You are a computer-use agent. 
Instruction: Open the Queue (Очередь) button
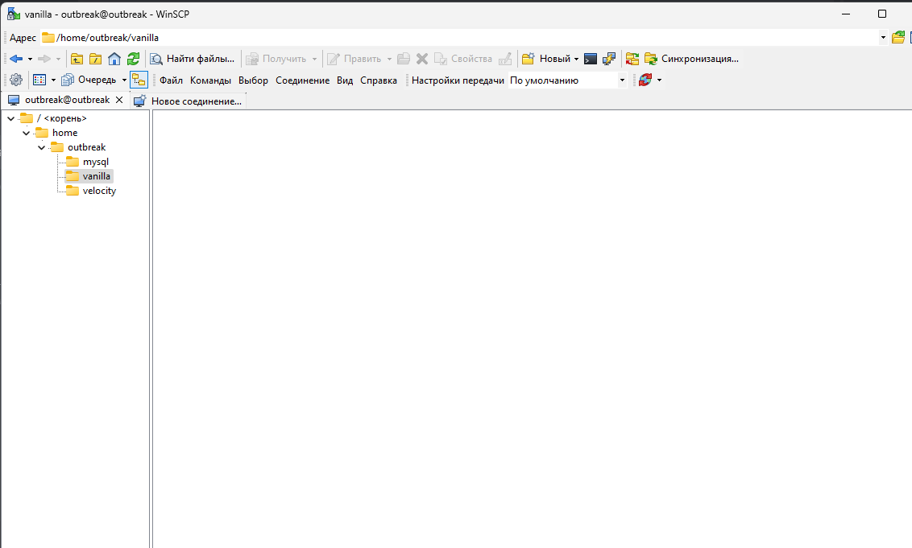pos(89,80)
